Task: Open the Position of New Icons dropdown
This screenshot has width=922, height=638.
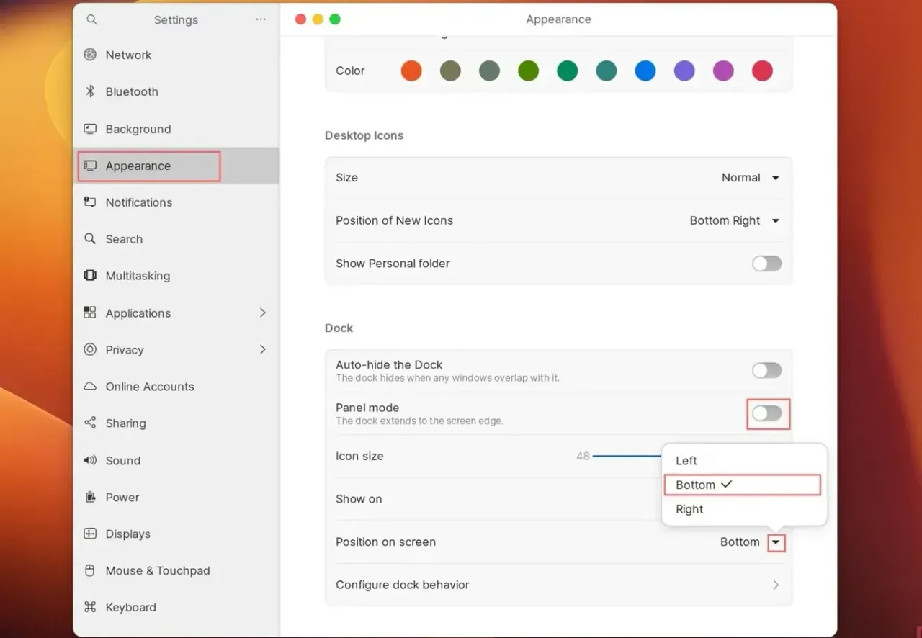Action: (x=735, y=220)
